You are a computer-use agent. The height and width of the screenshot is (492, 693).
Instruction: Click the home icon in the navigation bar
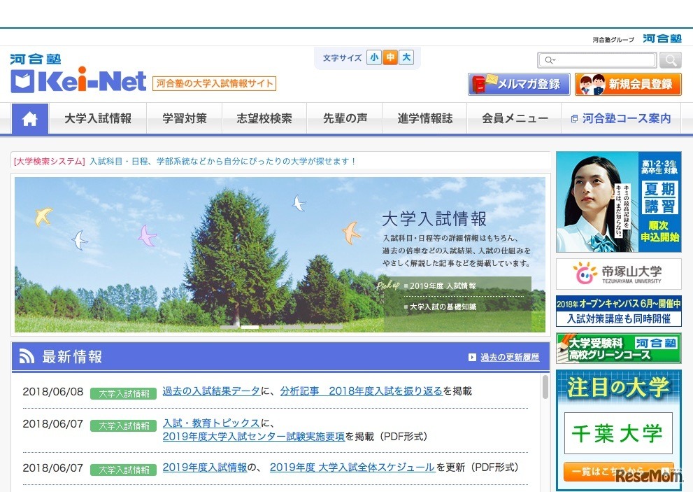click(29, 119)
